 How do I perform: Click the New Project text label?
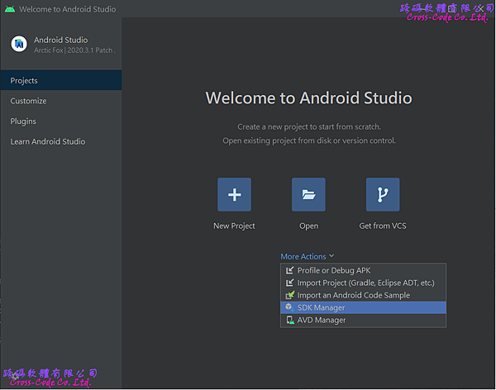tap(234, 226)
